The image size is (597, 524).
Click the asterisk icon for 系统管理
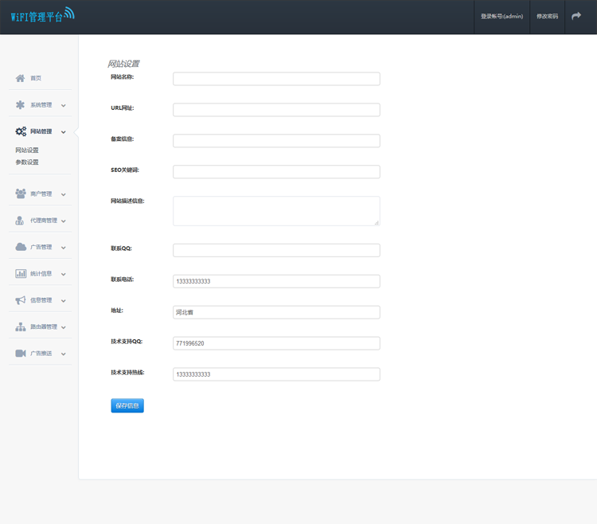(x=20, y=105)
